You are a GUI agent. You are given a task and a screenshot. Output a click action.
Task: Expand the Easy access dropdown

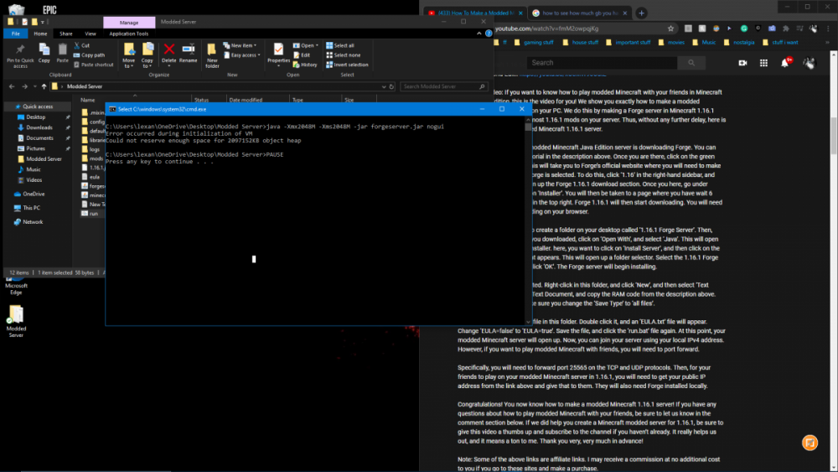[x=244, y=55]
